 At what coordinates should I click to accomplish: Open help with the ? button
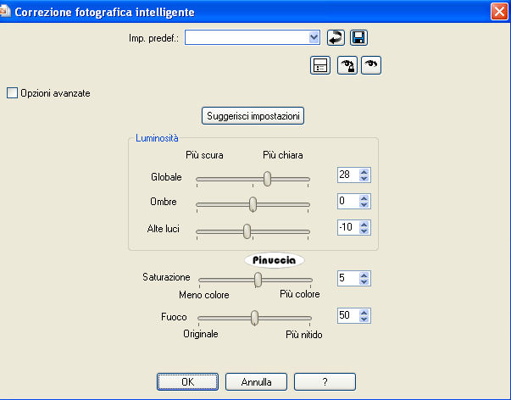coord(325,381)
